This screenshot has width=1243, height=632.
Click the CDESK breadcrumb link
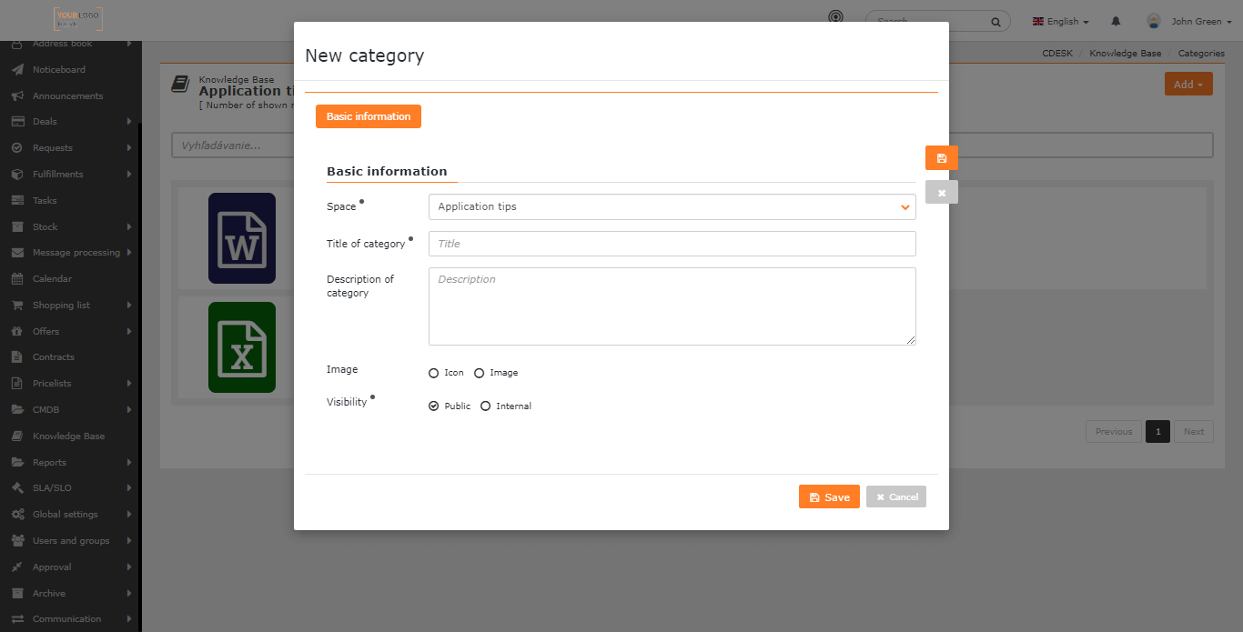click(x=1057, y=54)
